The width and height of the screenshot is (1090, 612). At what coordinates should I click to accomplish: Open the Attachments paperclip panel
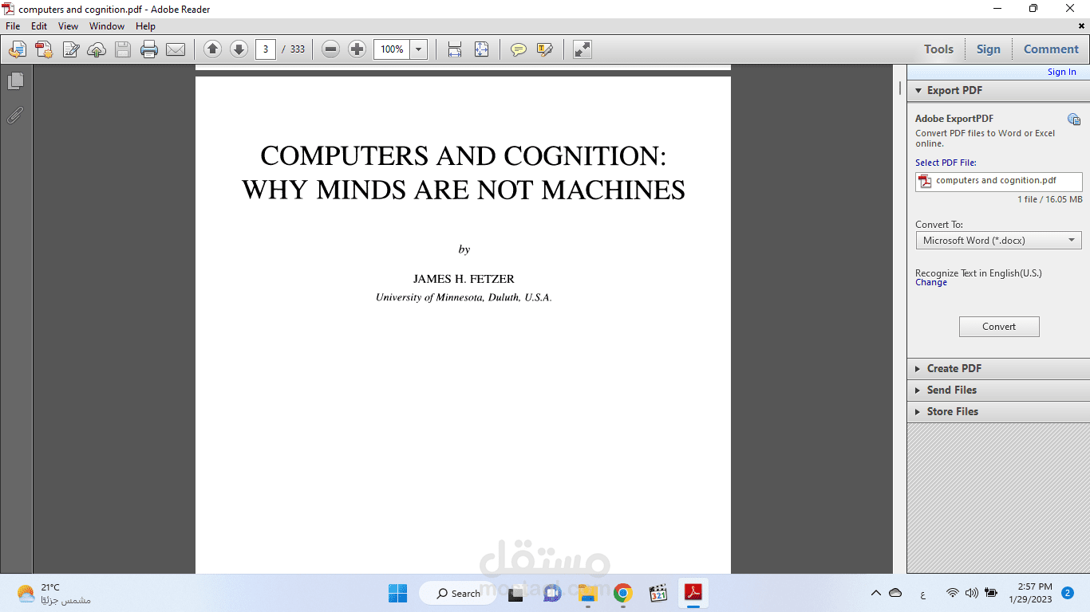16,116
